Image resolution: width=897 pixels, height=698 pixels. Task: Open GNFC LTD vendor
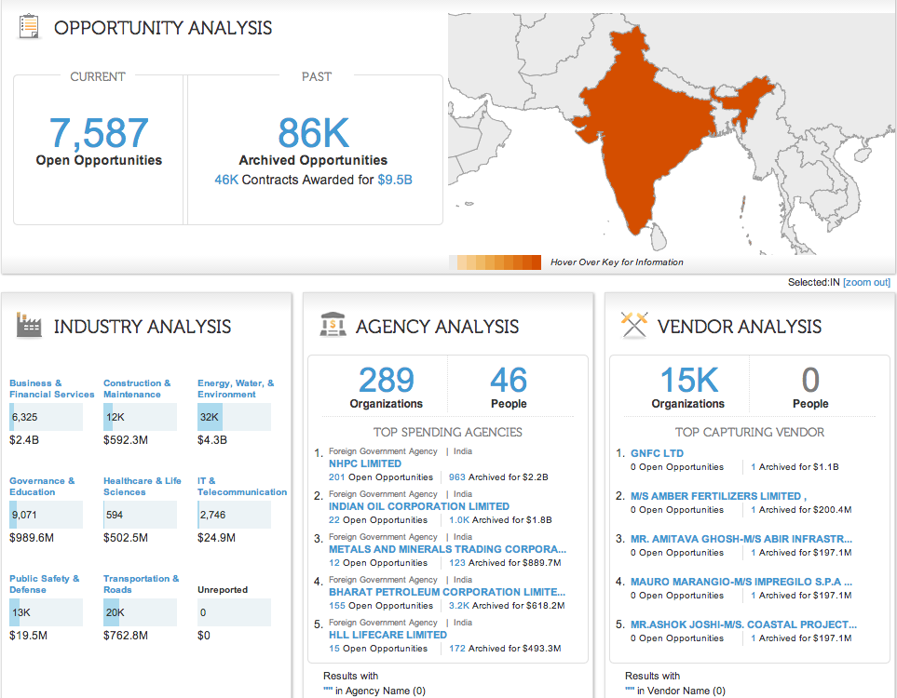point(657,453)
